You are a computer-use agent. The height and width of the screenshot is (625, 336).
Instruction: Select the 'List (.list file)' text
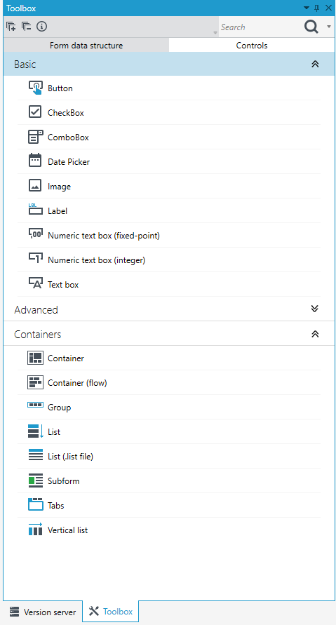[71, 457]
